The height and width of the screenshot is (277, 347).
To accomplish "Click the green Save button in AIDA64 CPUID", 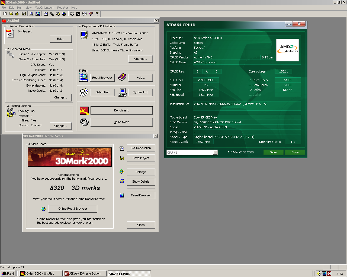I will pos(273,153).
